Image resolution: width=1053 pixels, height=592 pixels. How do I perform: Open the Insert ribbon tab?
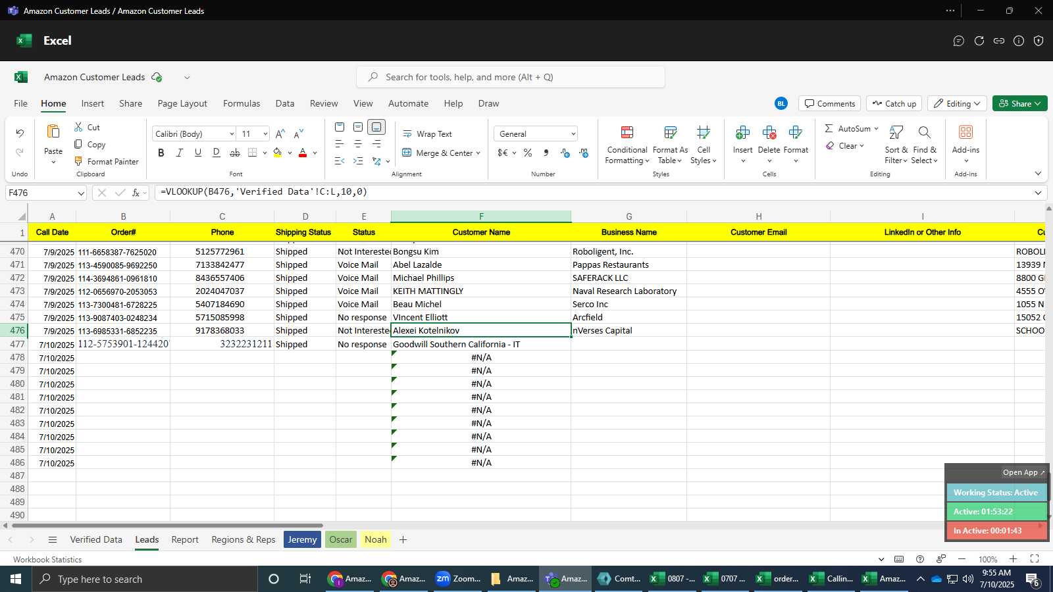click(x=93, y=103)
